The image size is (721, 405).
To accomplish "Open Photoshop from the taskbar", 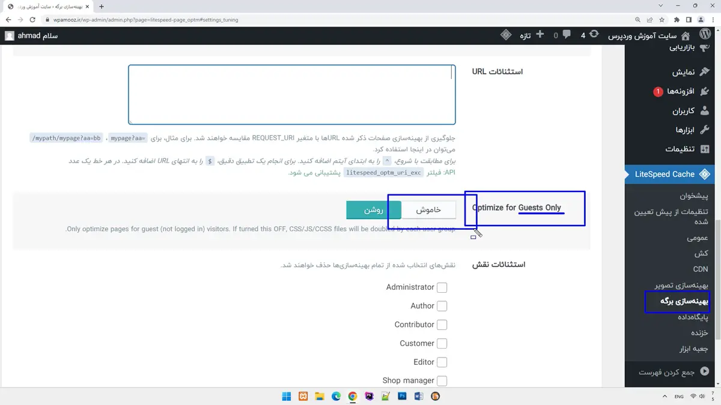I will pyautogui.click(x=403, y=396).
